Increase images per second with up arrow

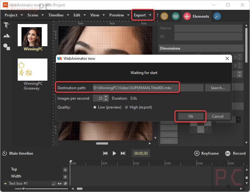(106, 96)
